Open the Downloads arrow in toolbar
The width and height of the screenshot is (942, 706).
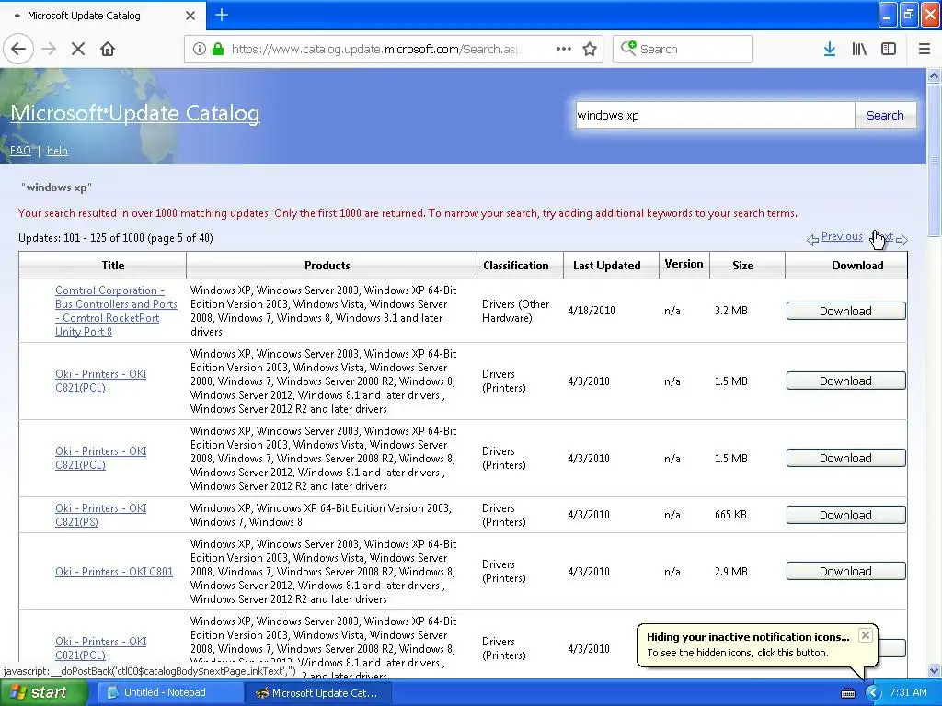point(830,49)
